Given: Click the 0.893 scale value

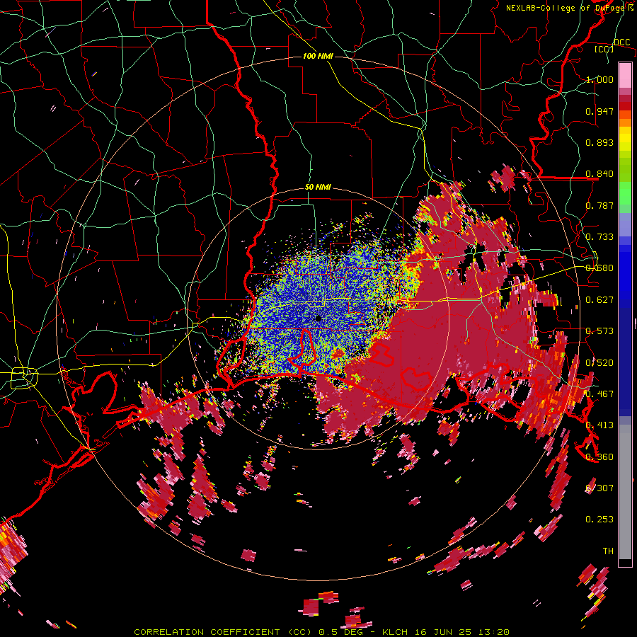Looking at the screenshot, I should [x=599, y=142].
